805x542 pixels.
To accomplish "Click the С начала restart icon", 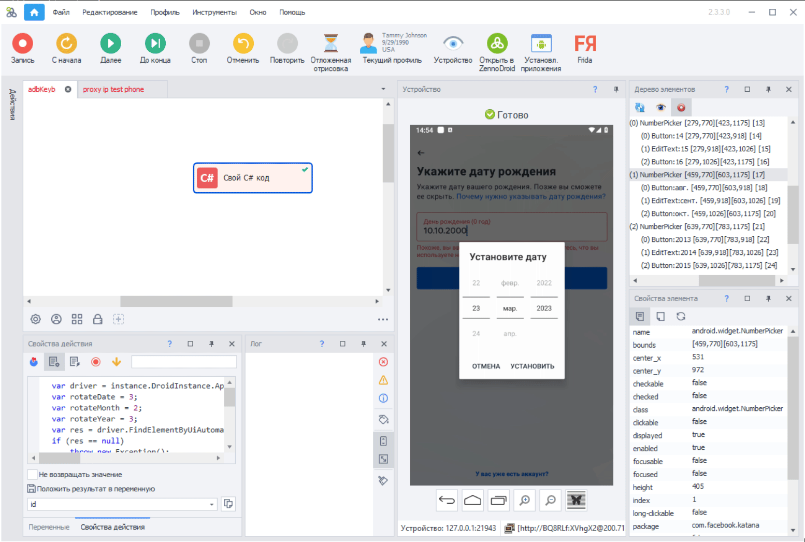I will [x=66, y=44].
